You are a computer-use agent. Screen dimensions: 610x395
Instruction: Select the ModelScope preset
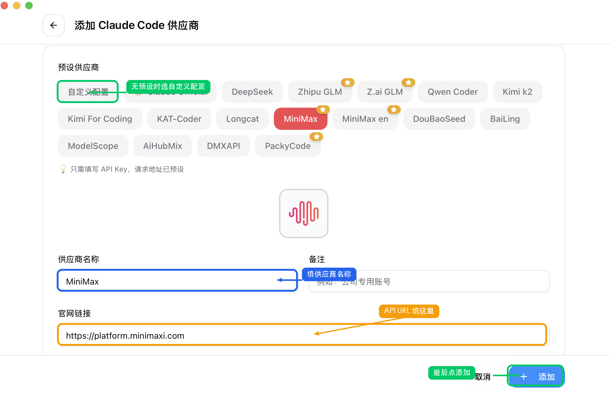[93, 146]
